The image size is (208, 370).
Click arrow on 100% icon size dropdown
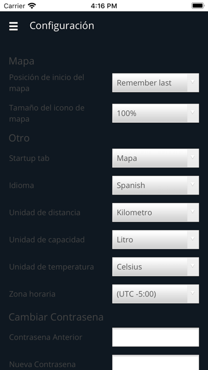(193, 113)
